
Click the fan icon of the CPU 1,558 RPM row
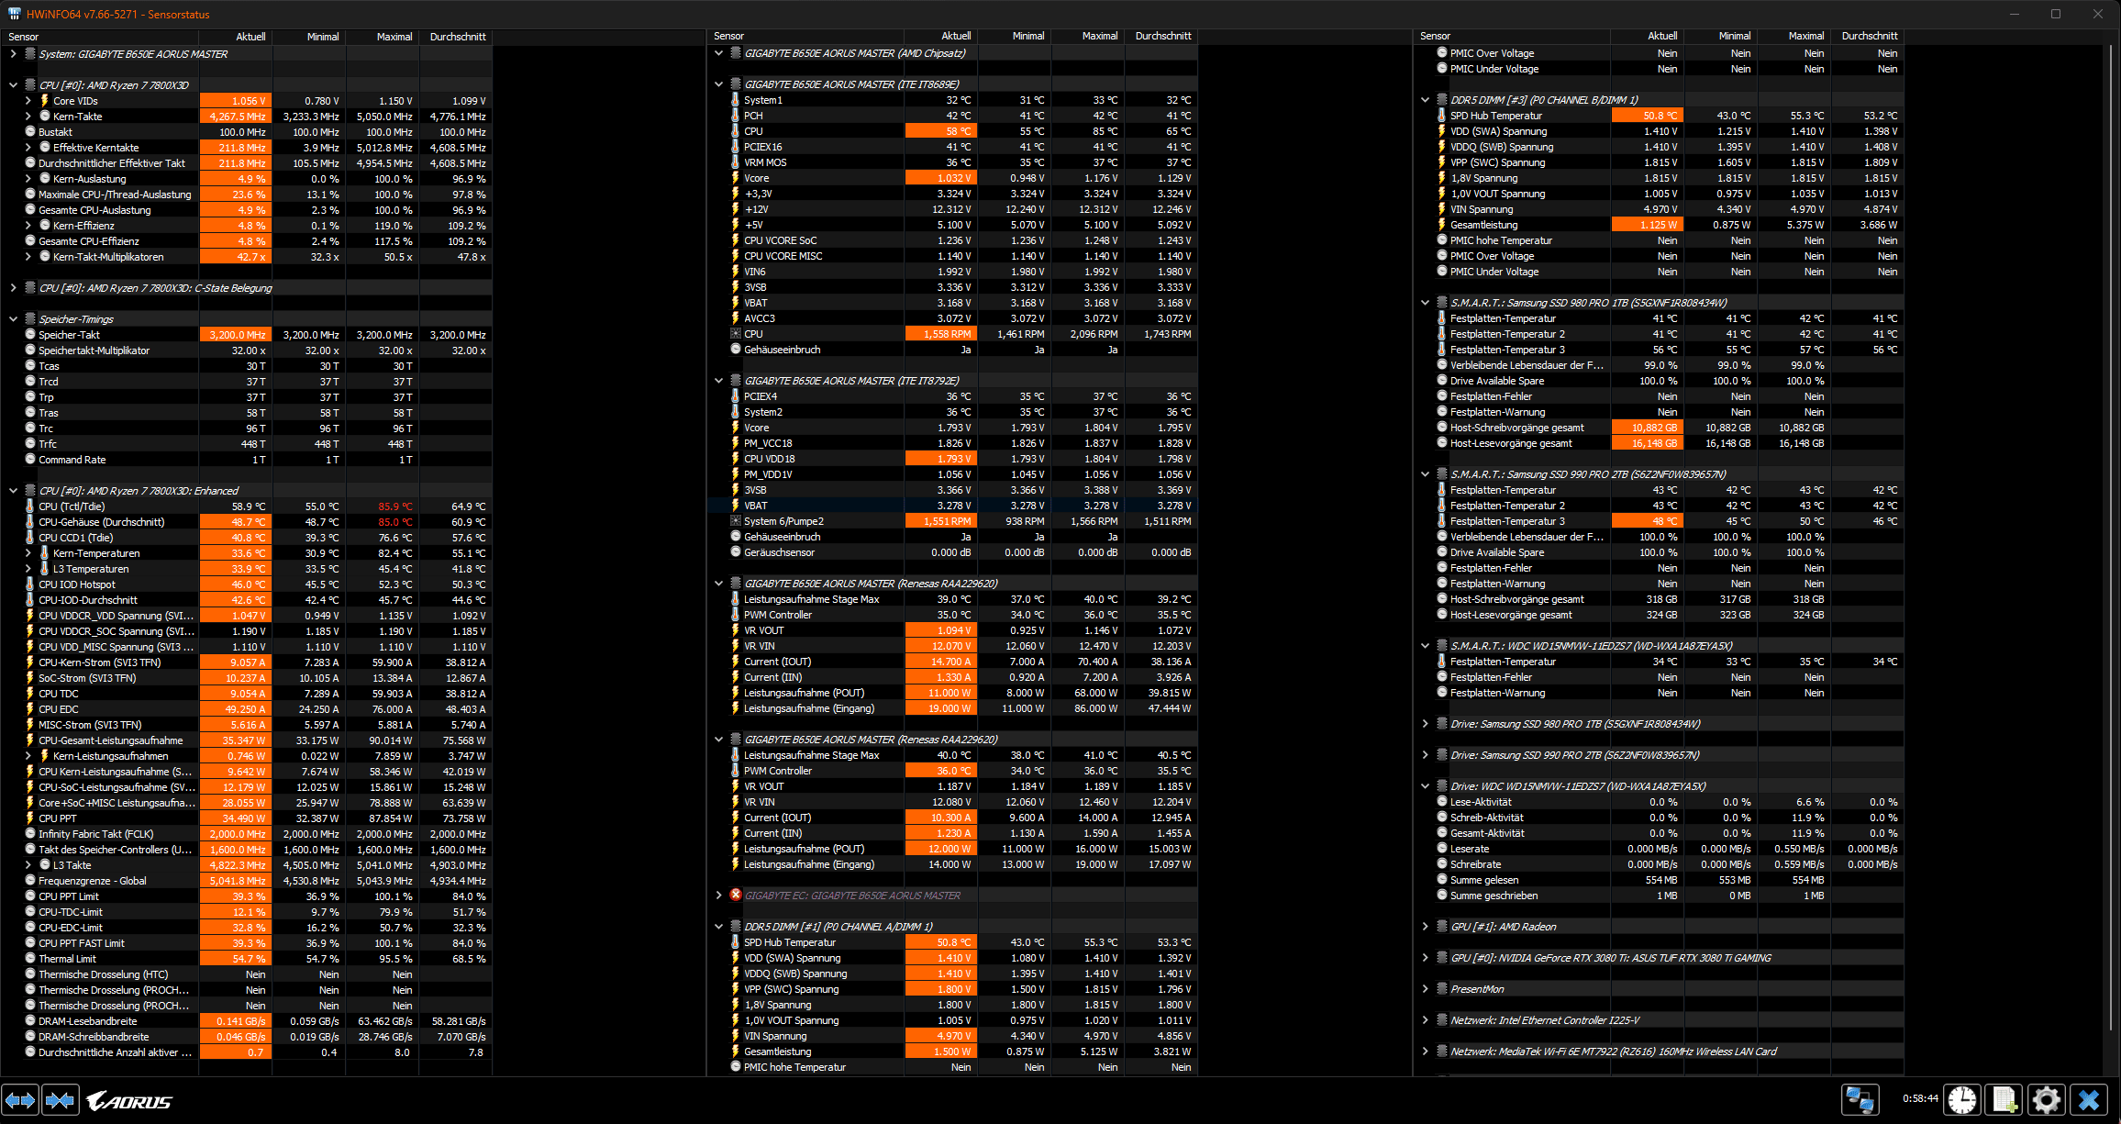(736, 334)
